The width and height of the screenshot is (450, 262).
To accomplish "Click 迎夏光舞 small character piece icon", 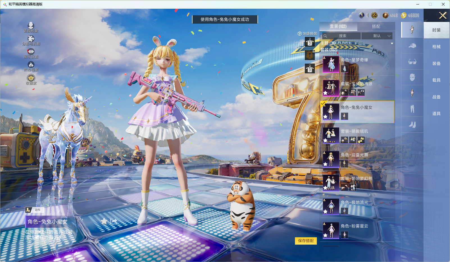I will coord(344,164).
